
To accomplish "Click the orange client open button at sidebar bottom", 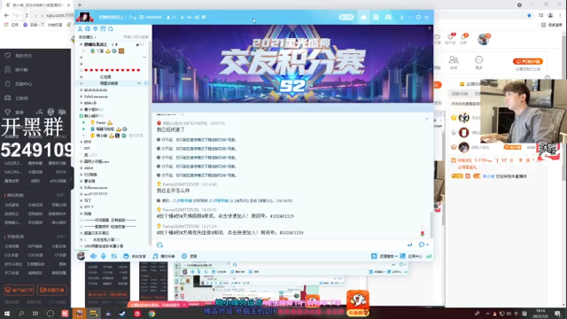I will tap(19, 290).
